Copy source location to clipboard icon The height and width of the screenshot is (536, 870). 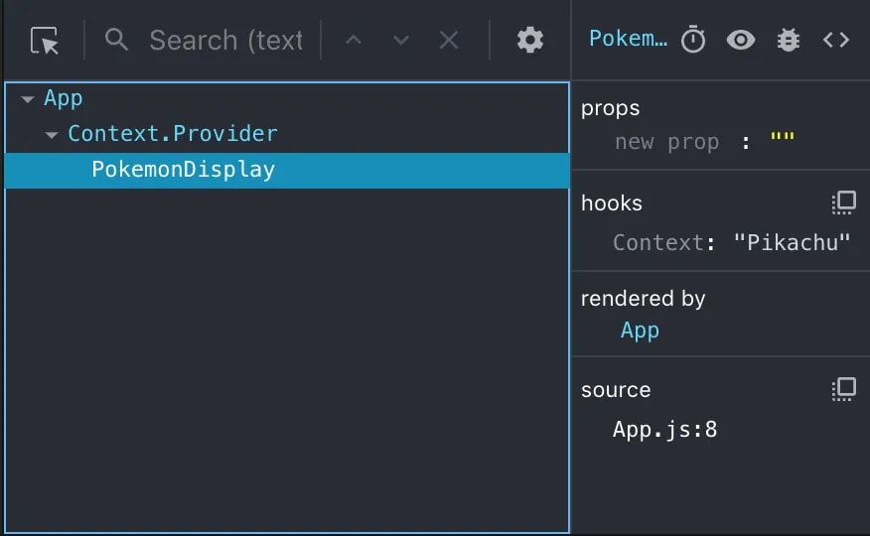843,389
